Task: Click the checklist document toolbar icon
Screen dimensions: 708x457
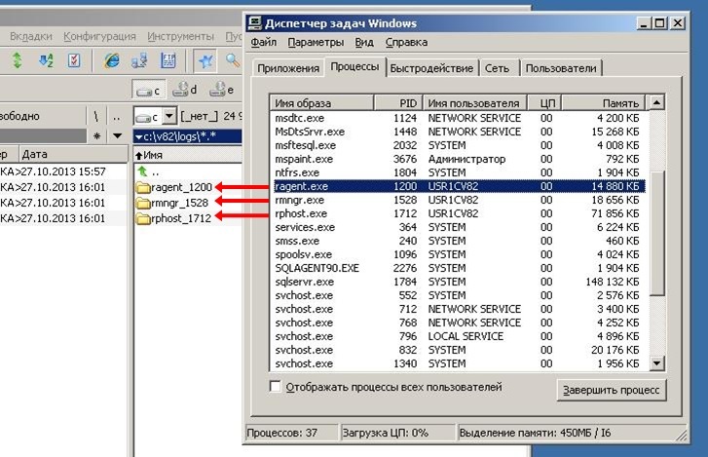Action: pos(74,60)
